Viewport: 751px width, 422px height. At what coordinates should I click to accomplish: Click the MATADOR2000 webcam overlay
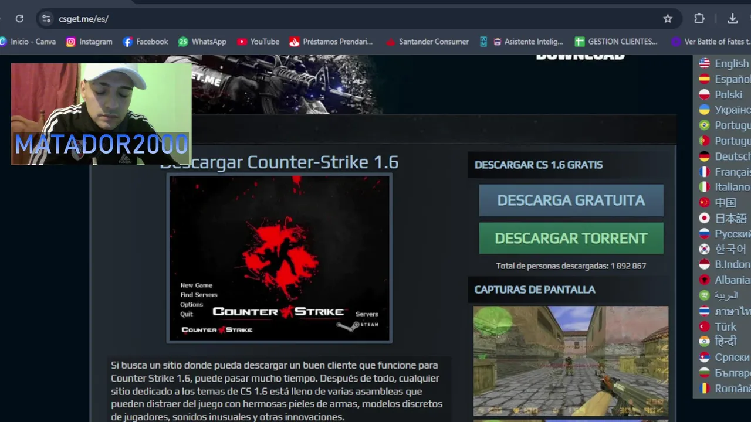(101, 114)
